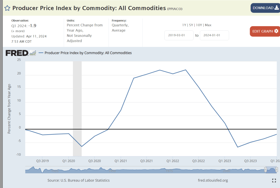Switch to the 10Y date range
This screenshot has height=188, width=280.
point(199,25)
